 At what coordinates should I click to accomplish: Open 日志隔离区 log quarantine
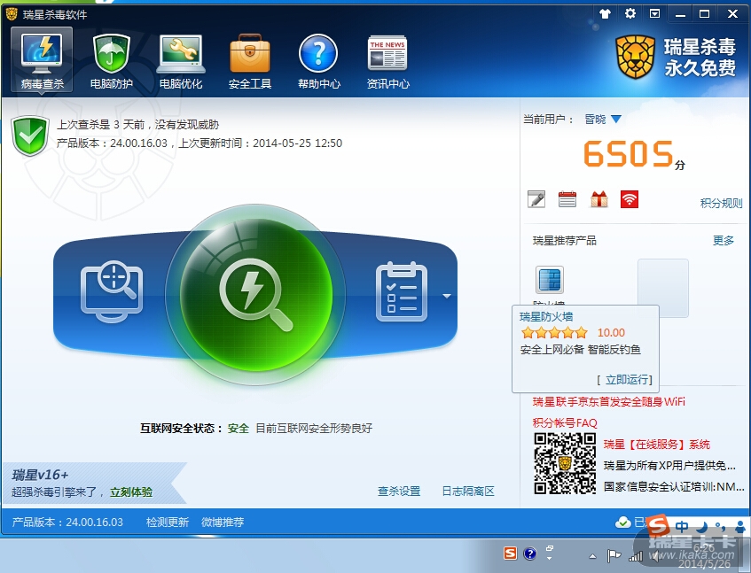tap(468, 492)
